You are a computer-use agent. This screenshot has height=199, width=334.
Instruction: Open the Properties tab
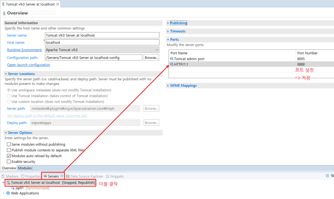coord(31,176)
